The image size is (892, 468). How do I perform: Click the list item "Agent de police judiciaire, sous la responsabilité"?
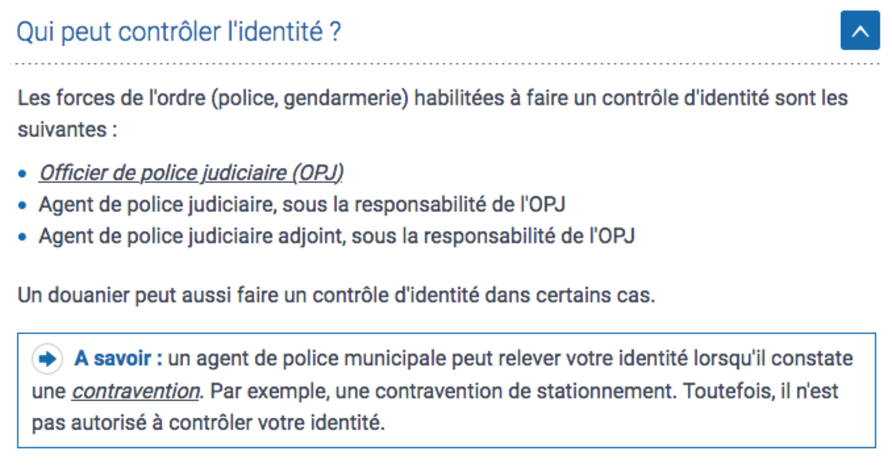coord(302,205)
